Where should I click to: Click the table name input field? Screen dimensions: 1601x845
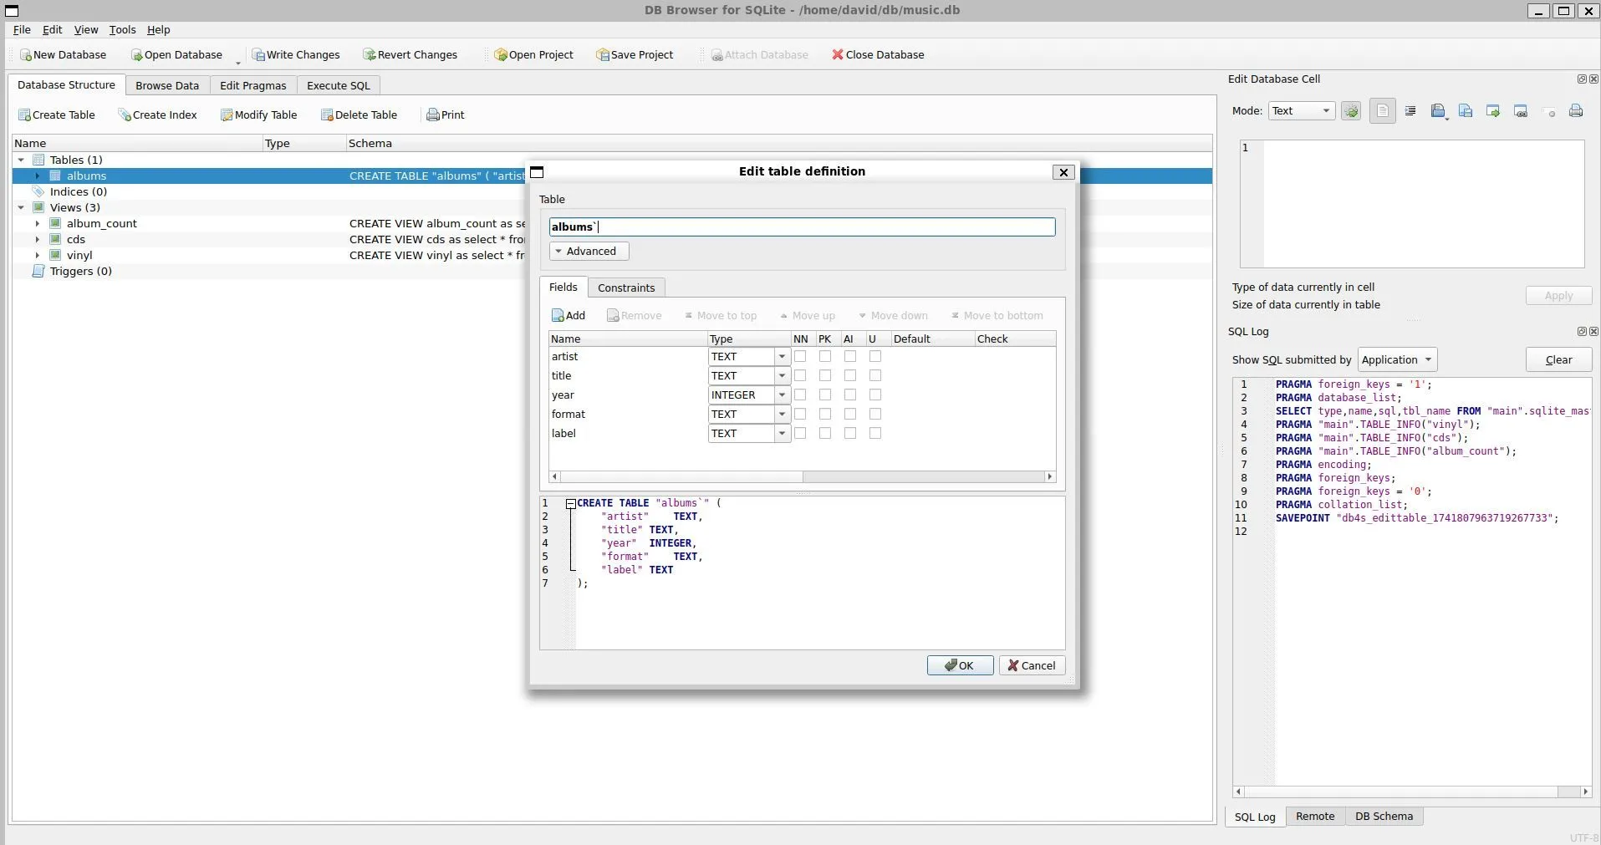pos(801,227)
